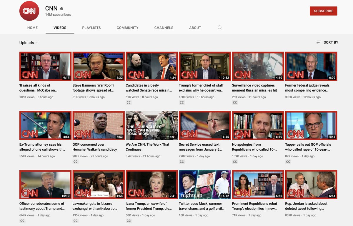This screenshot has height=226, width=353.
Task: Click CC badge under 'Lawmaker gets in bizarre exchange'
Action: (76, 221)
